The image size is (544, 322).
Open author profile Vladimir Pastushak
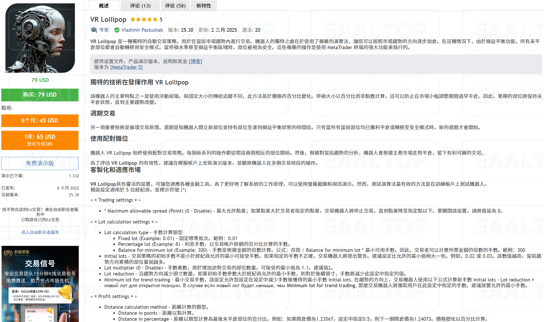142,30
